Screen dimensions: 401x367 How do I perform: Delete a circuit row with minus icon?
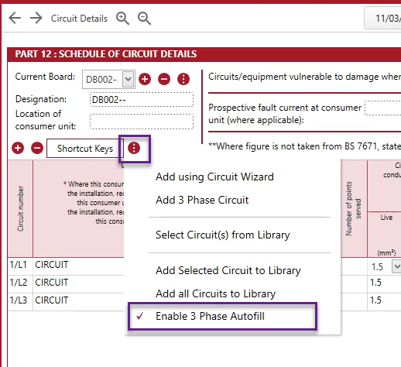(37, 148)
